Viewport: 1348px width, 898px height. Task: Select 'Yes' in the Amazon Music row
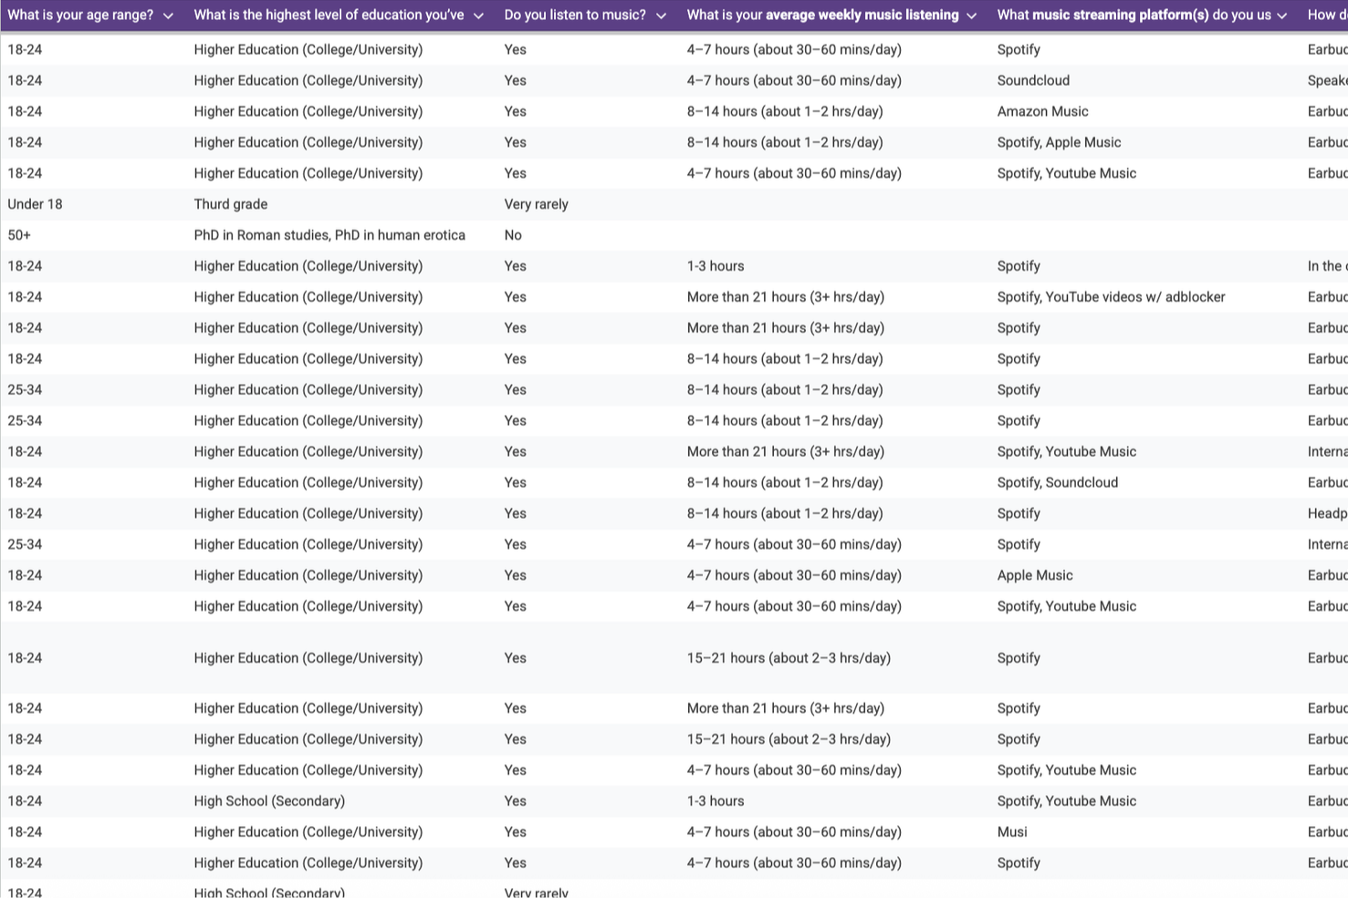pos(515,111)
